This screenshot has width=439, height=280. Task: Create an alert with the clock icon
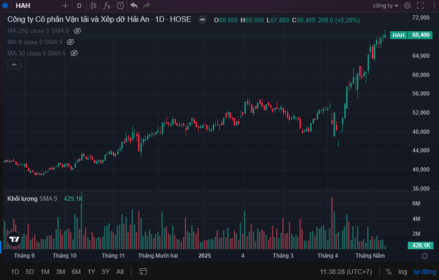click(120, 6)
